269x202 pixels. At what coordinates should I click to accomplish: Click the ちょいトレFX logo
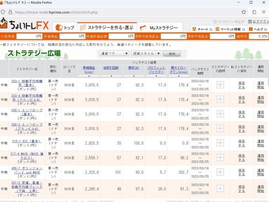tap(25, 25)
